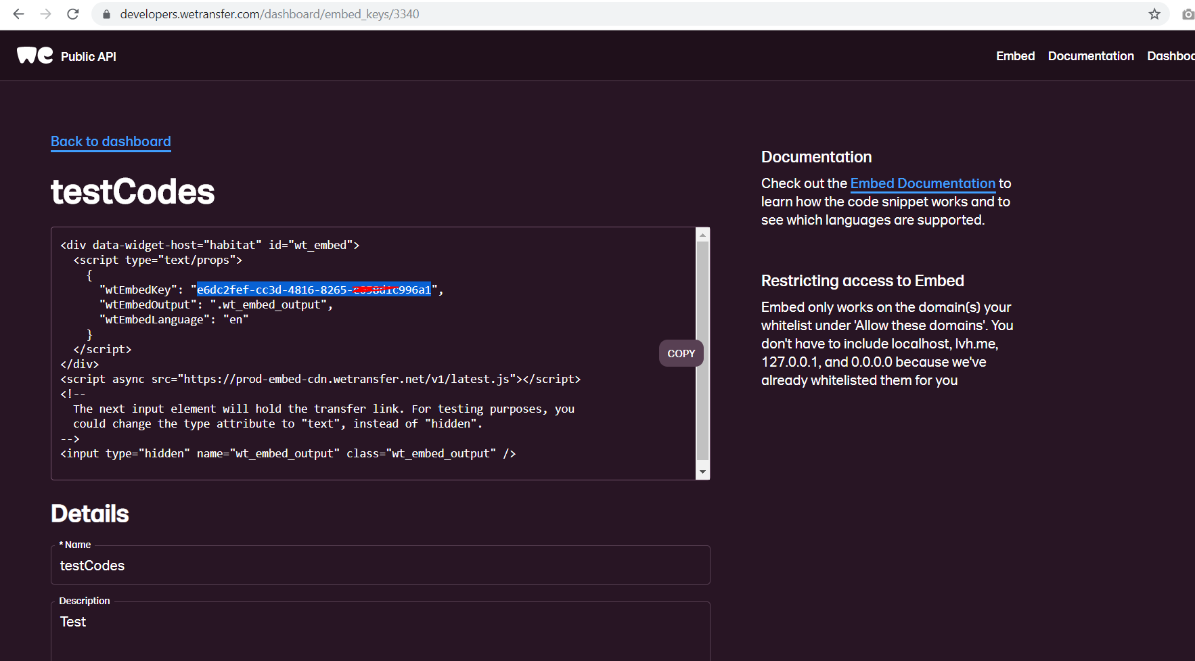Click the code snippet scrollbar thumb
Image resolution: width=1195 pixels, height=661 pixels.
(702, 352)
